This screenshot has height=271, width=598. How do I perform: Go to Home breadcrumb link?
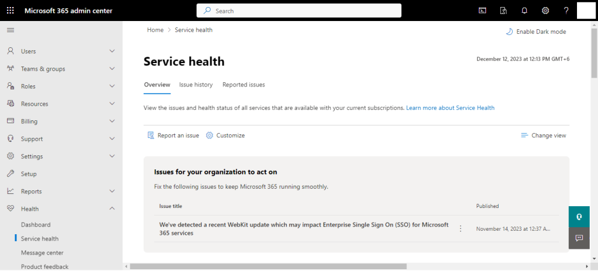point(155,30)
